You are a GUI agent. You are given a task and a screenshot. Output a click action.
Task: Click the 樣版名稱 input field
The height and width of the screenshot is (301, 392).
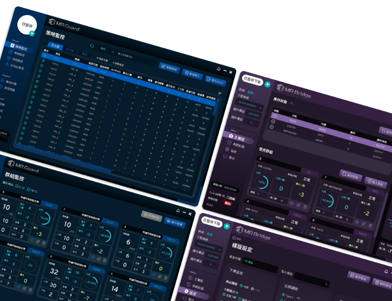coord(260,265)
